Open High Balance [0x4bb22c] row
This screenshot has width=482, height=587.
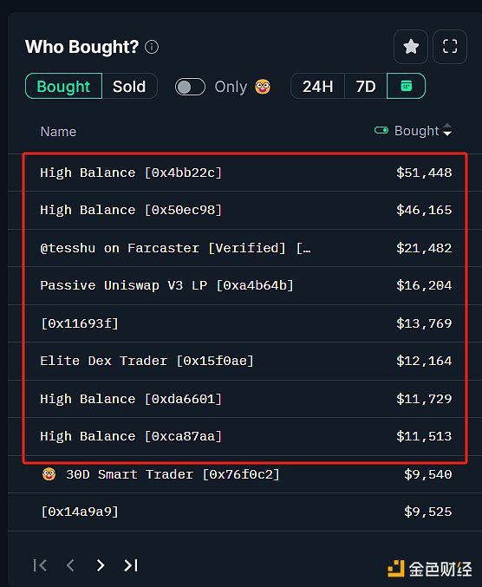pyautogui.click(x=245, y=173)
